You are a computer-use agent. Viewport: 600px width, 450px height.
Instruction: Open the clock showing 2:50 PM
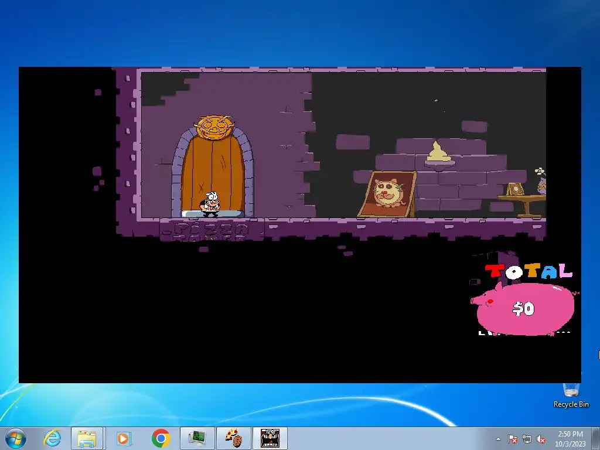coord(570,438)
